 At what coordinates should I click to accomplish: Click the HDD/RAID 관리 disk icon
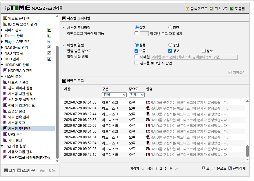tap(5, 70)
